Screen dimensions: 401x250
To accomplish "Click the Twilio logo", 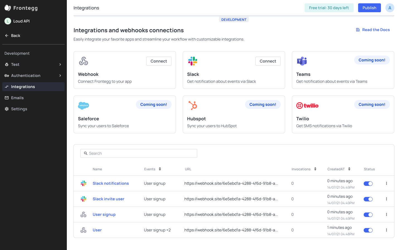I will point(307,106).
